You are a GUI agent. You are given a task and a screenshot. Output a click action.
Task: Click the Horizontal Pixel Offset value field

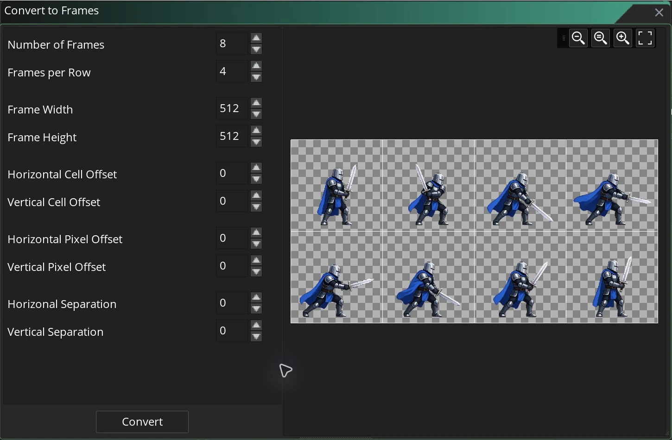(x=233, y=238)
